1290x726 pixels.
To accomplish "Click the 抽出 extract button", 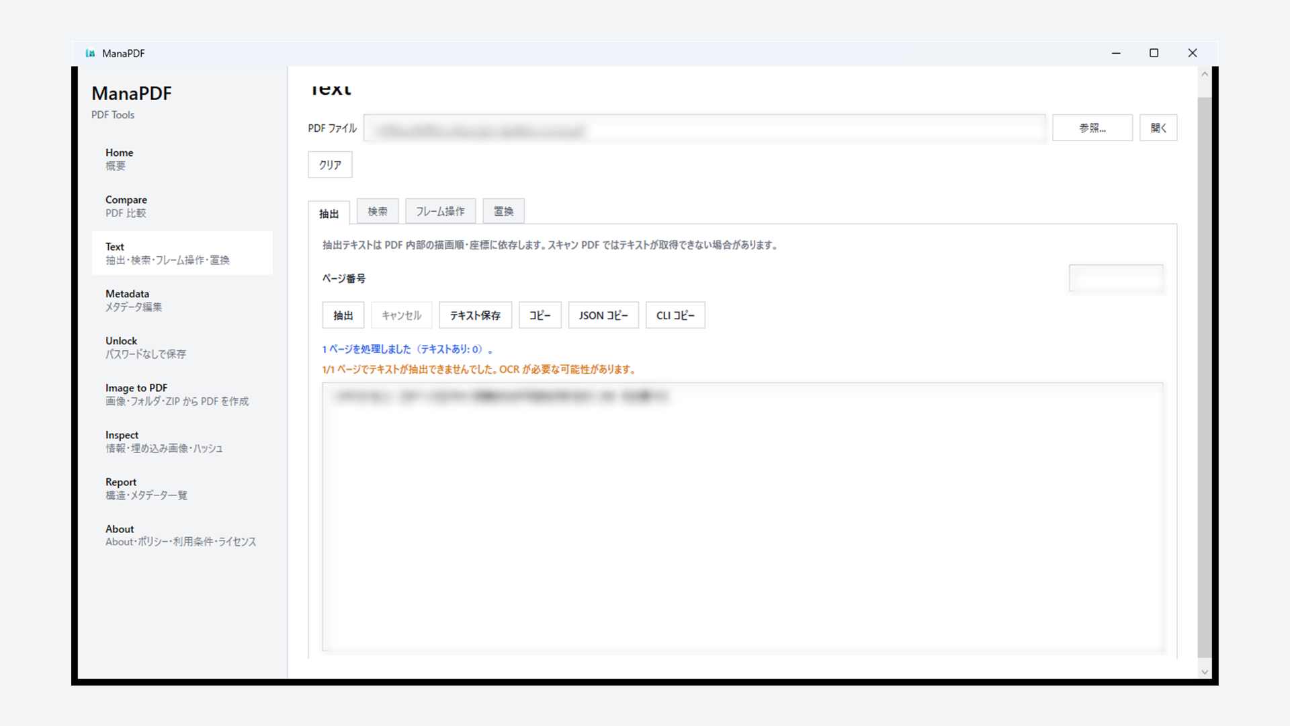I will 343,315.
